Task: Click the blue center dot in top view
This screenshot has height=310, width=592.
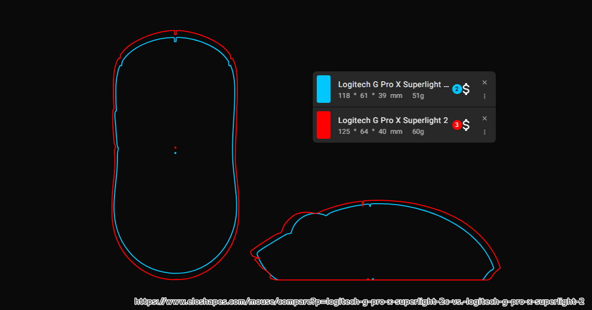Action: 175,153
